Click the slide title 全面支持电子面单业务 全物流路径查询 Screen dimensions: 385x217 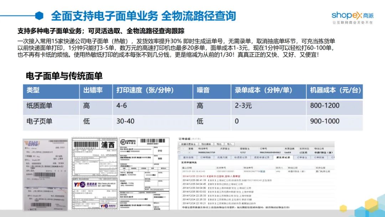tap(143, 16)
